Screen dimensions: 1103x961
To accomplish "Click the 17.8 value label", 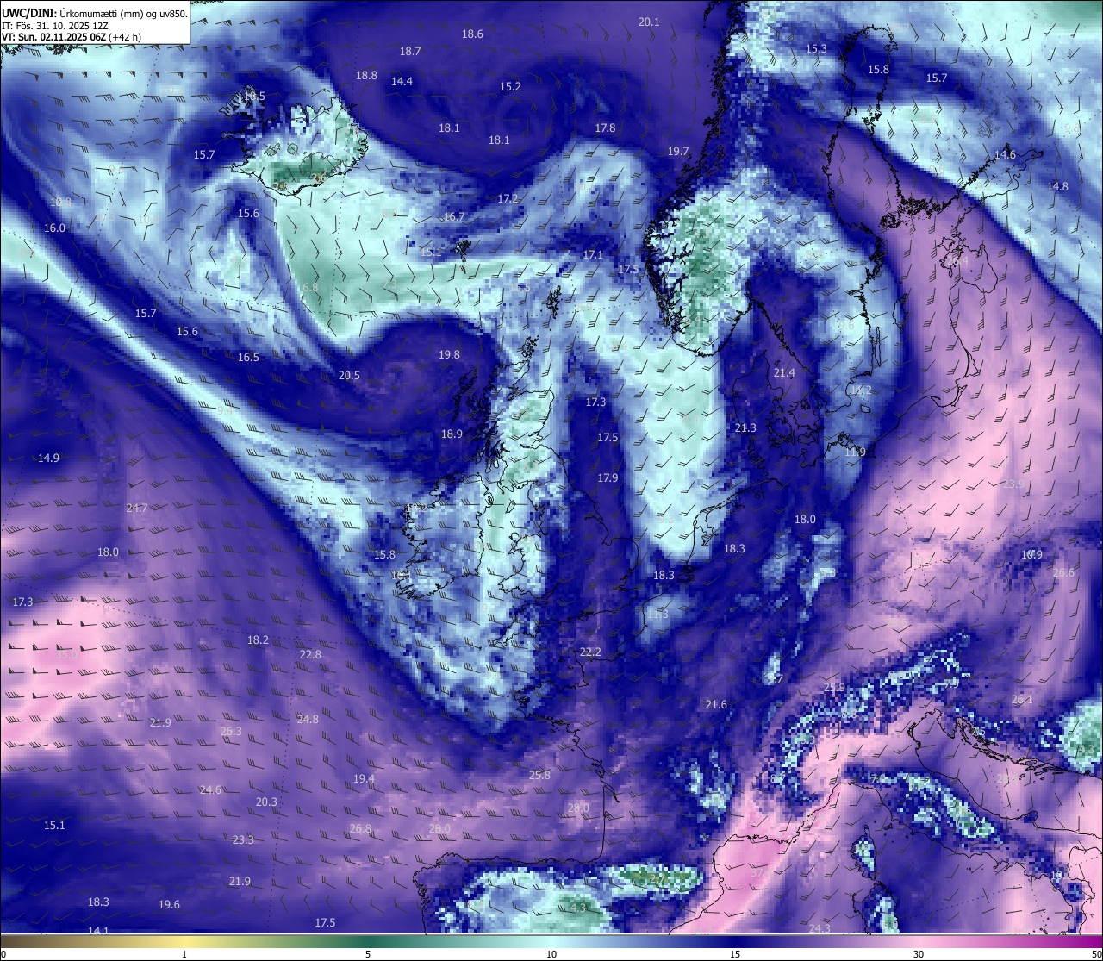I will click(x=605, y=128).
